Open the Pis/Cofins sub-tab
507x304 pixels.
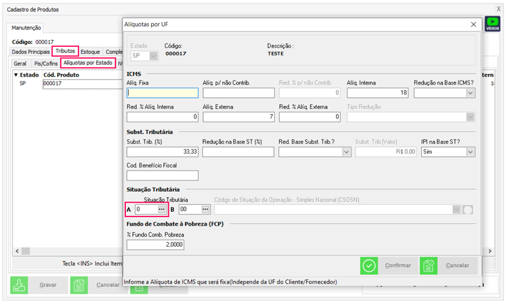click(x=46, y=64)
